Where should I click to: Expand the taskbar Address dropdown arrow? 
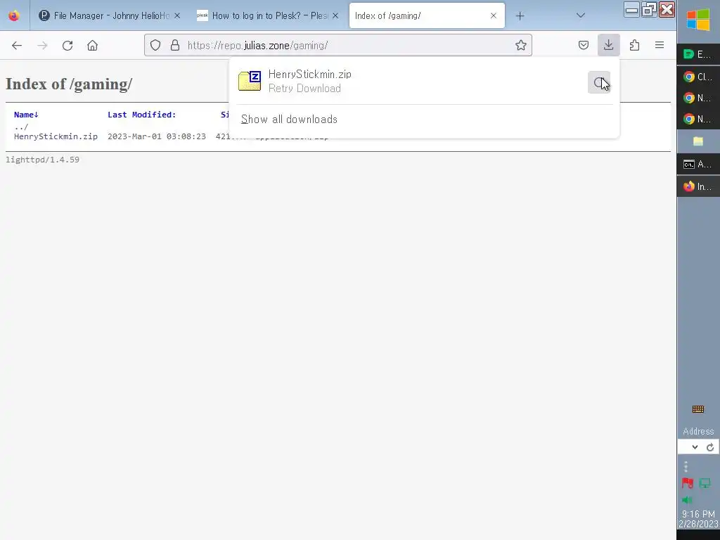[695, 447]
